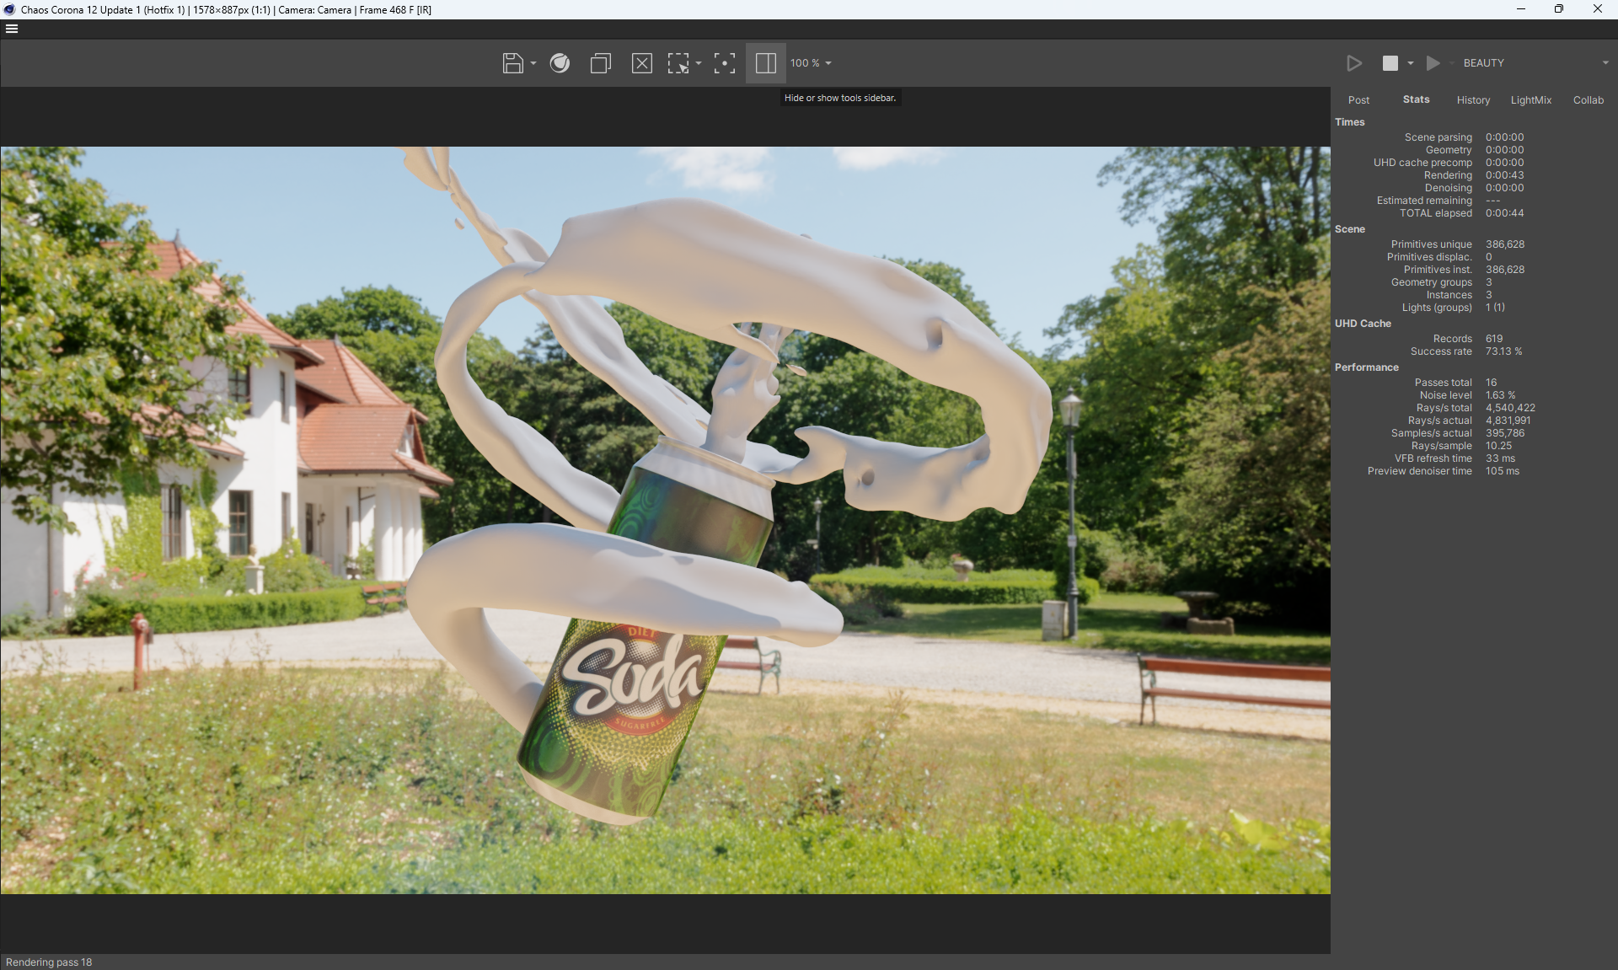The image size is (1618, 970).
Task: Activate the render region selection tool
Action: tap(678, 63)
